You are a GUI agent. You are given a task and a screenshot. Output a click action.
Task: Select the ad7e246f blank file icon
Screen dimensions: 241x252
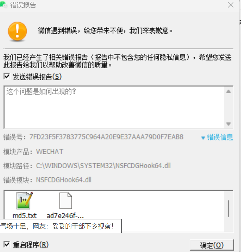click(x=66, y=201)
